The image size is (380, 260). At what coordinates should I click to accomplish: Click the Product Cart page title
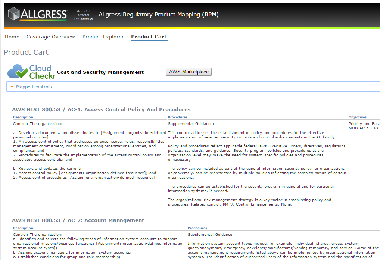pos(26,52)
